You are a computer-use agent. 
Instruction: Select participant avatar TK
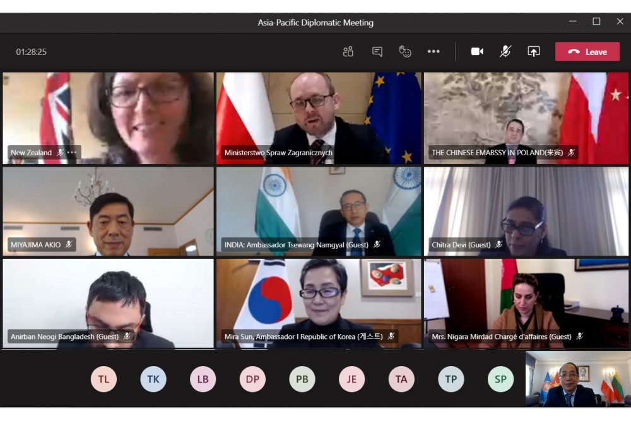tap(153, 379)
